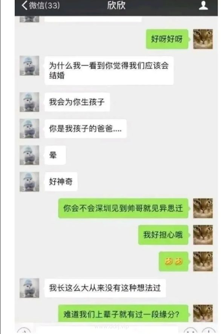
Task: Tap the 晕 message bubble
Action: tap(55, 155)
